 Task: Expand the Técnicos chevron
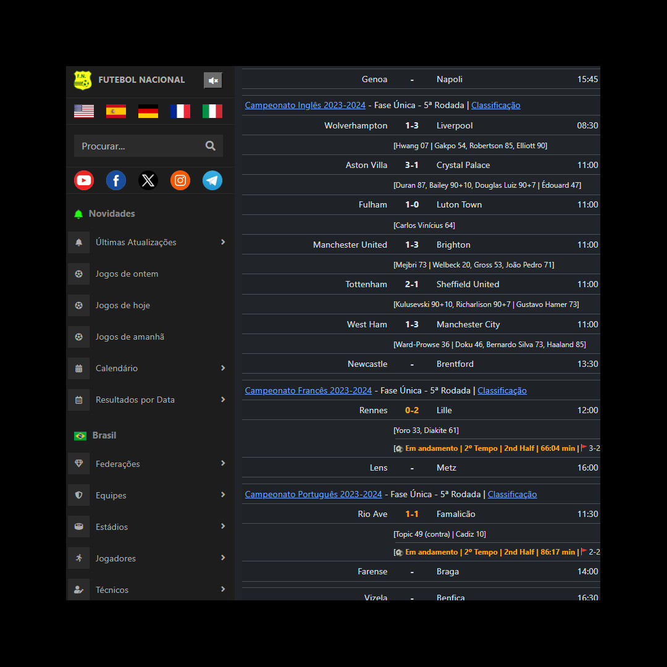point(223,589)
